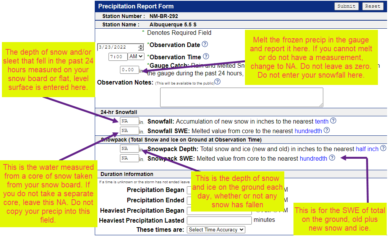Open the Snowpack Depth help icon
This screenshot has width=389, height=236.
click(383, 148)
